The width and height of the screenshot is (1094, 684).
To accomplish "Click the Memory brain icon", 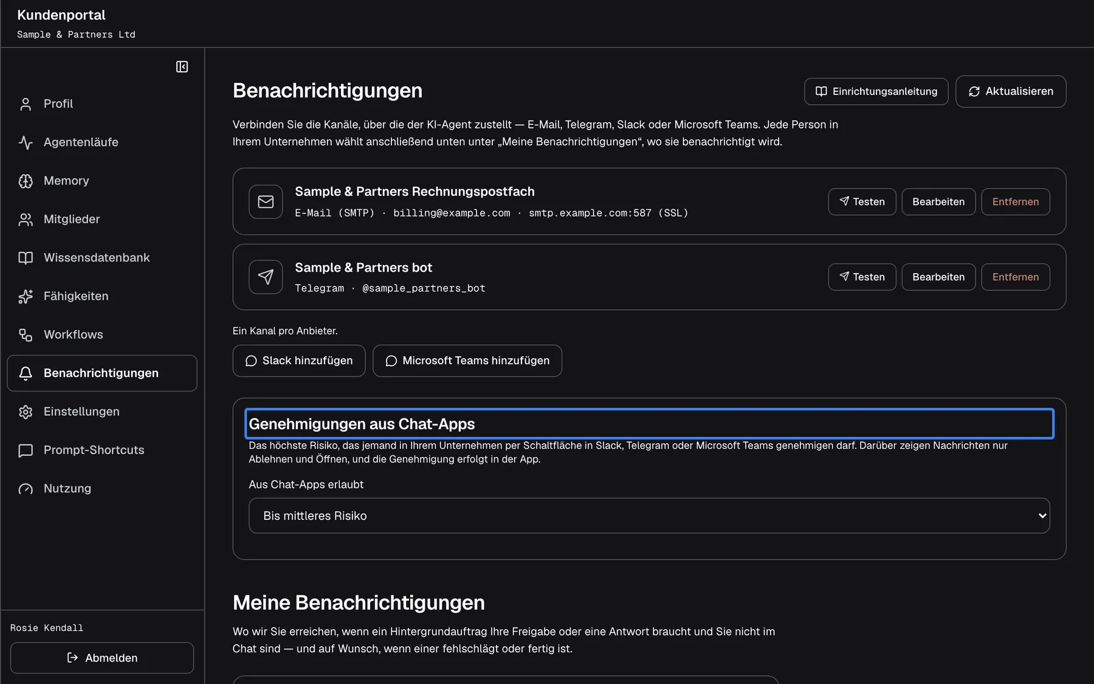I will pyautogui.click(x=26, y=181).
